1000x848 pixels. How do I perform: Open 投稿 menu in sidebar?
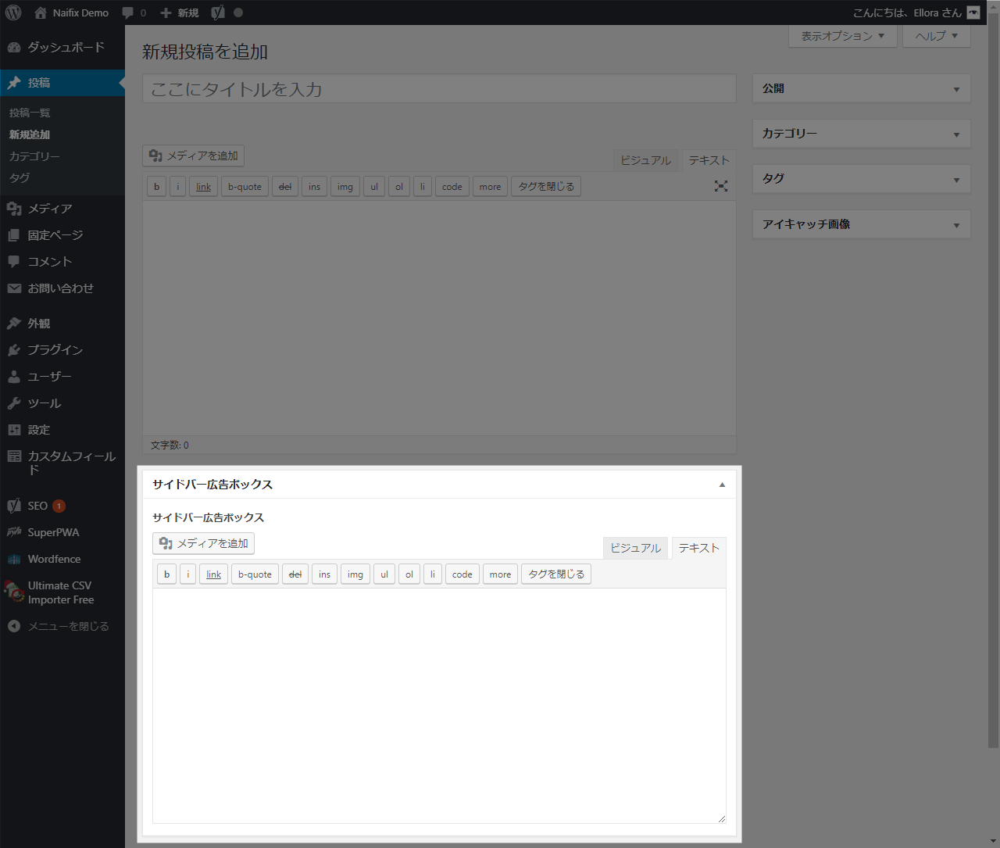pos(62,83)
